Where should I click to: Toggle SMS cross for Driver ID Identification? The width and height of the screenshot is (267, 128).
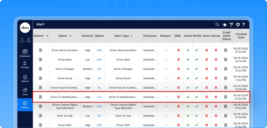[x=179, y=97]
